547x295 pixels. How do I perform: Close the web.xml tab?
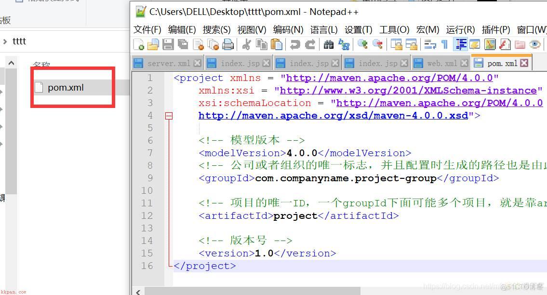pyautogui.click(x=464, y=63)
